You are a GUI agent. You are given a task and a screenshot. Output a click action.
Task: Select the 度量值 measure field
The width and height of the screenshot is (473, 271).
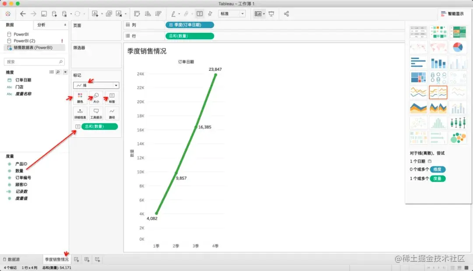point(21,198)
